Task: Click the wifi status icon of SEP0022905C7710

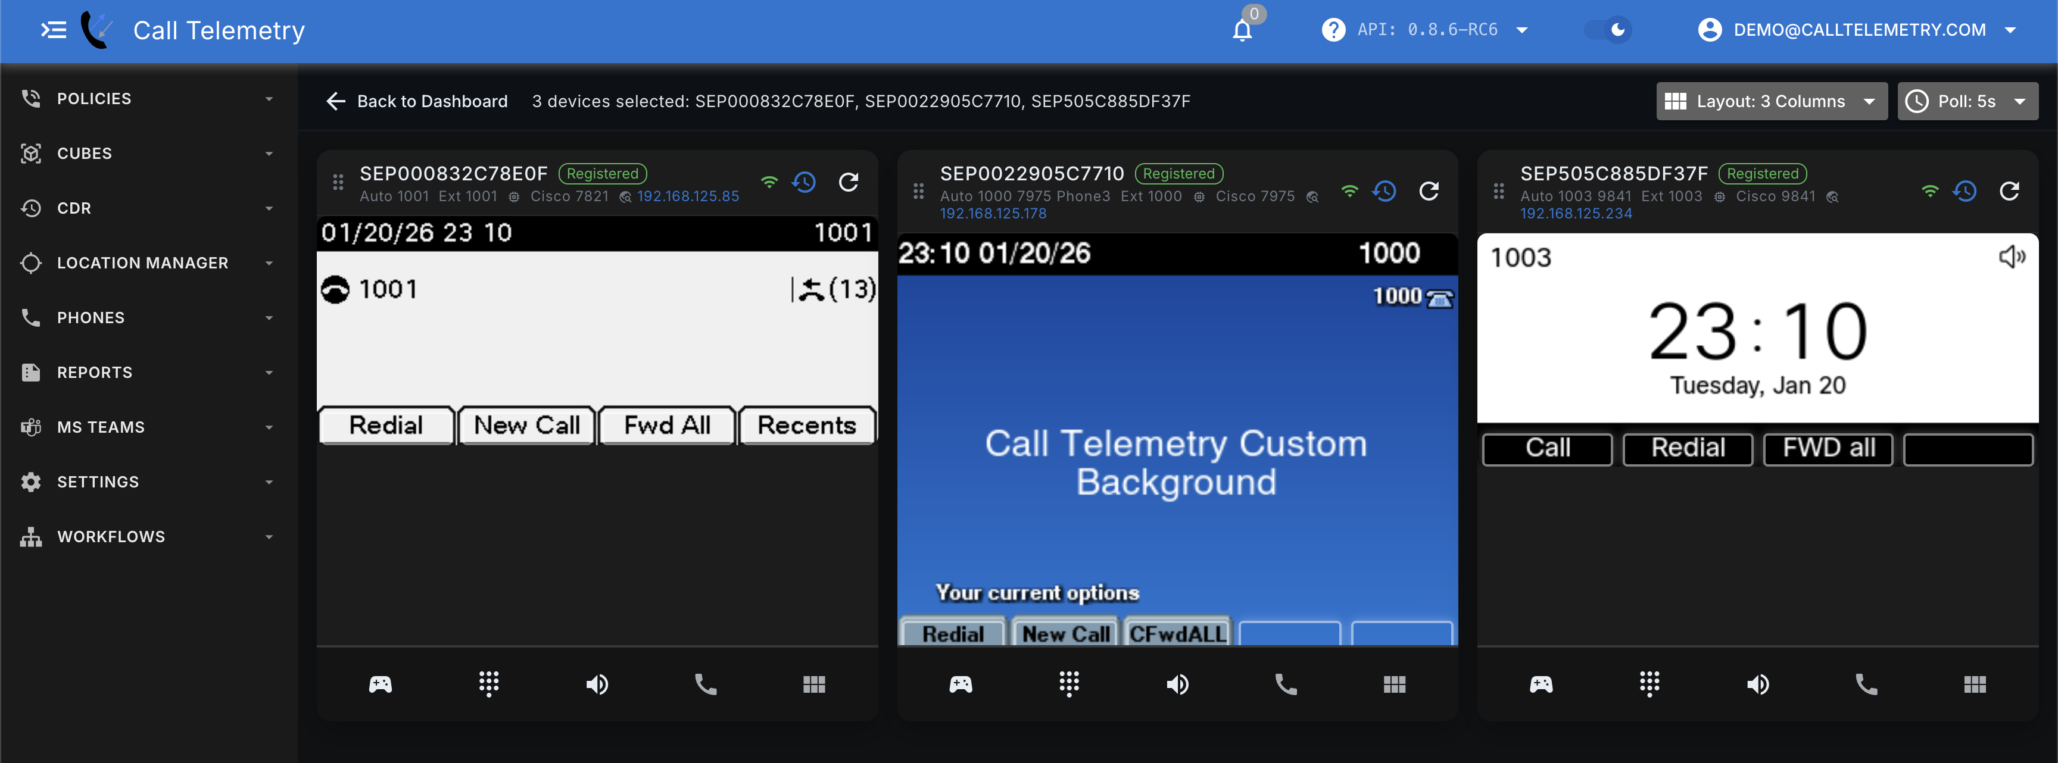Action: coord(1349,190)
